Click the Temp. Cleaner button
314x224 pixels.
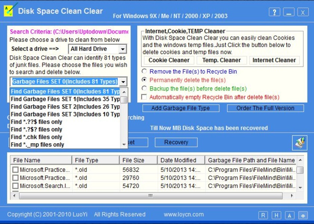pos(221,60)
